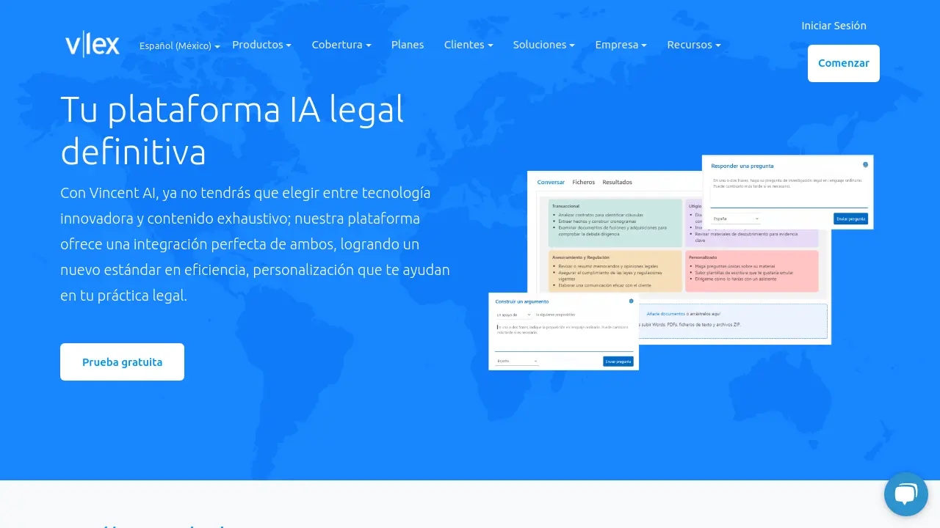
Task: Expand the Empresa menu
Action: pos(621,45)
